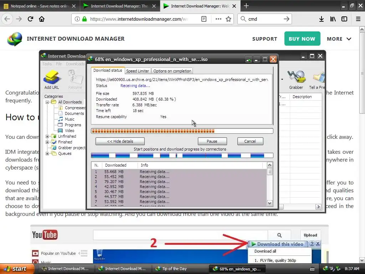The width and height of the screenshot is (365, 274).
Task: Click the help icon on Download this video panel
Action: click(312, 244)
